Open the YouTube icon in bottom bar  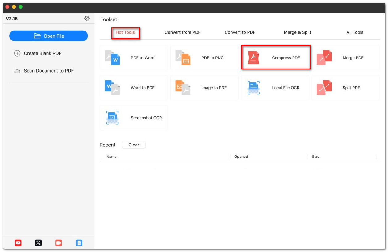(x=18, y=243)
